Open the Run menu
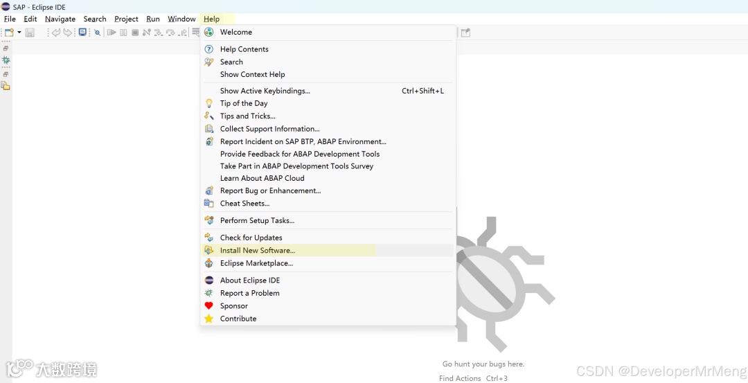 click(x=153, y=19)
